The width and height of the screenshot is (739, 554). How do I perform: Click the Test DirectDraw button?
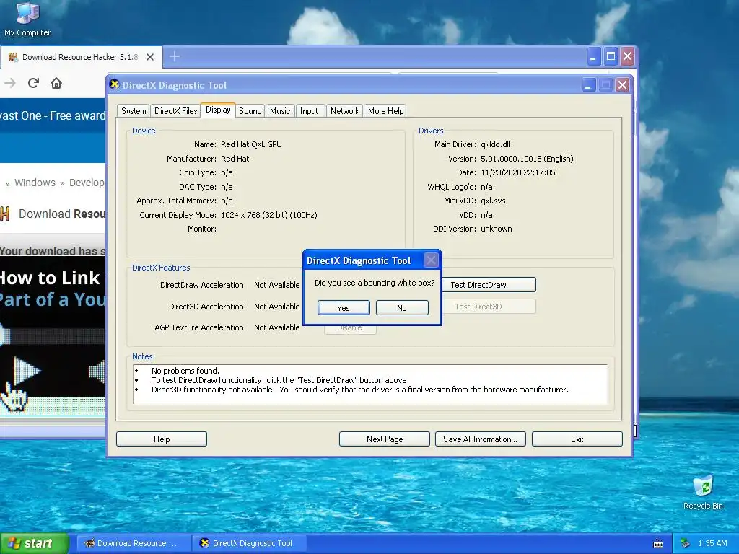(489, 284)
